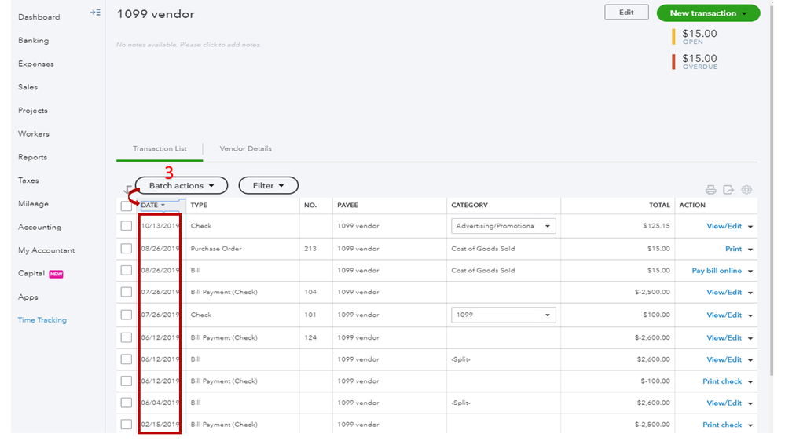
Task: Click the red Overdue balance bar
Action: coord(673,61)
